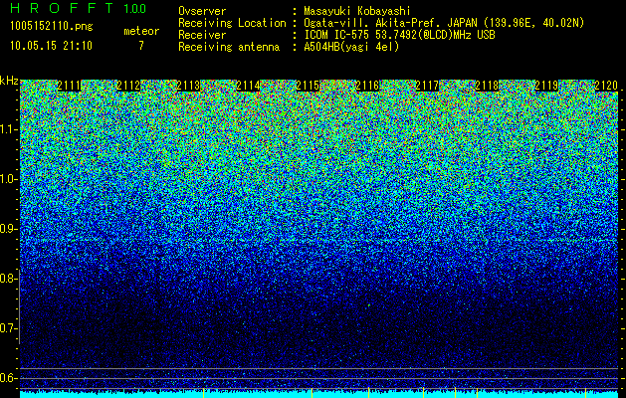
Task: Select the A504HB(yagi 4el) antenna text
Action: point(351,47)
